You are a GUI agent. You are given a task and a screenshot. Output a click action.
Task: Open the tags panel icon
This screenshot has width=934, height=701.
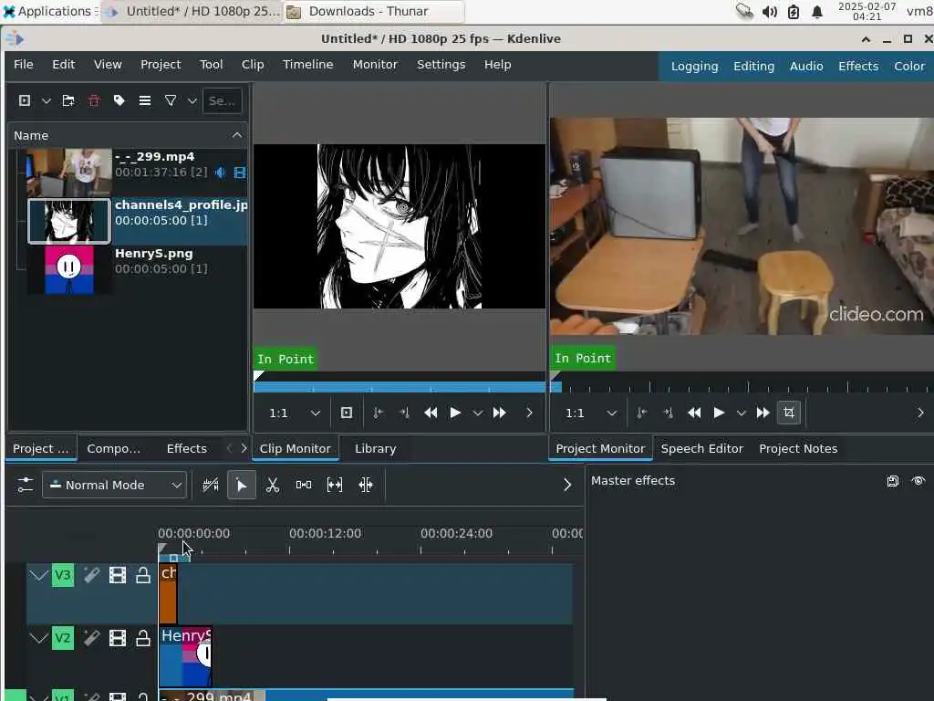(x=119, y=100)
